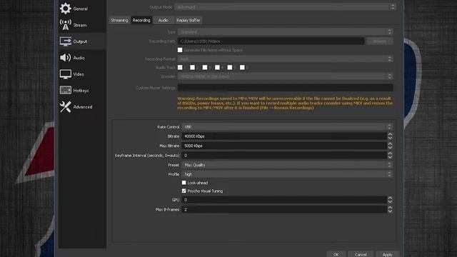Image resolution: width=457 pixels, height=257 pixels.
Task: Open the Encoder dropdown
Action: click(286, 76)
